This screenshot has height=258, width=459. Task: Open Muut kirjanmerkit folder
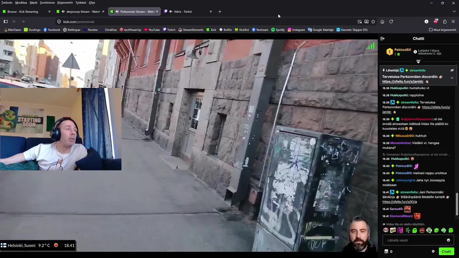442,30
